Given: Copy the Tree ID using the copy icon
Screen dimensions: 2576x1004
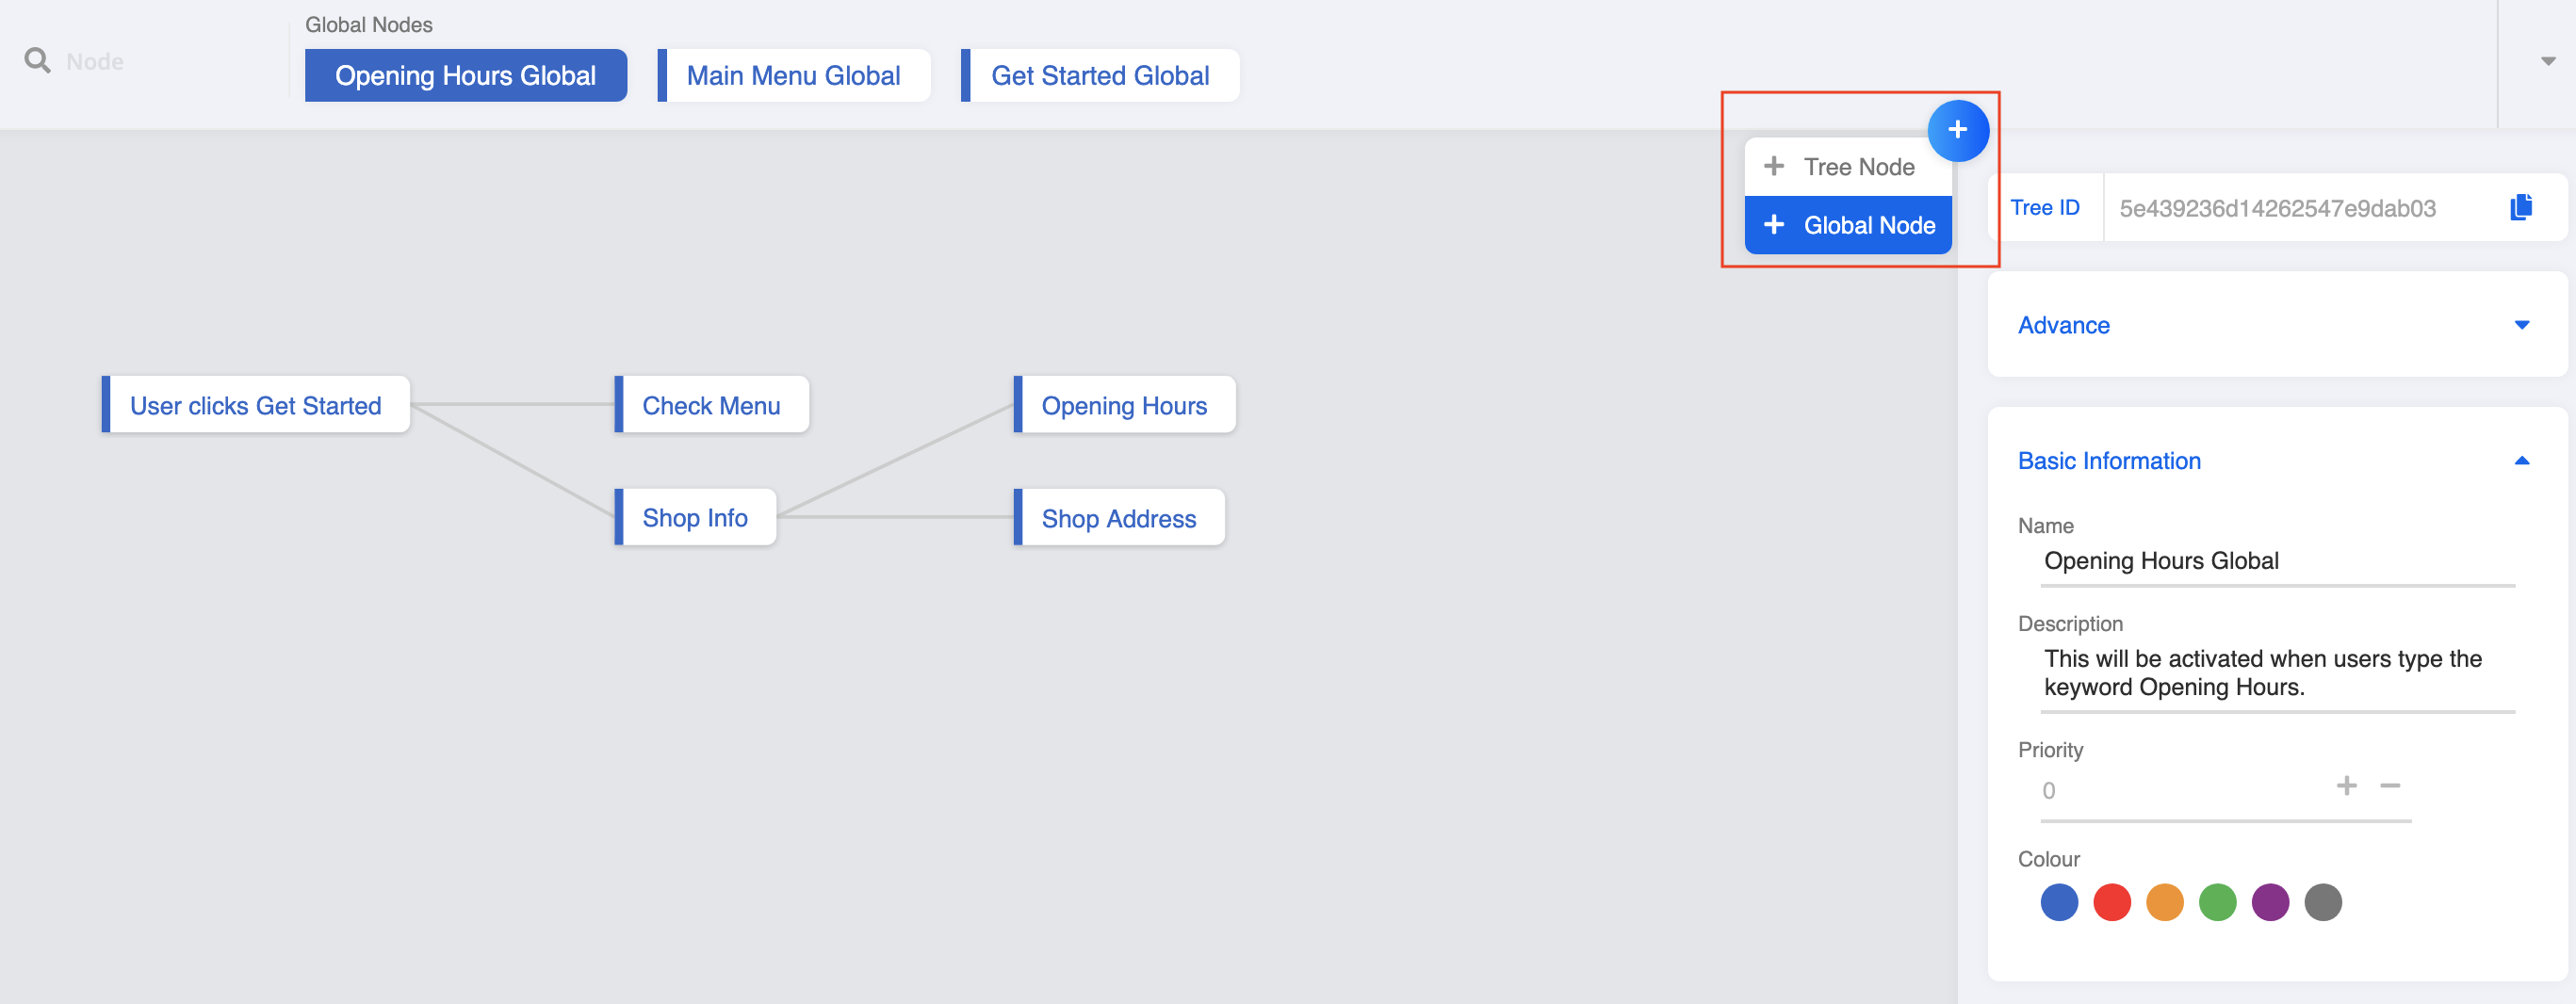Looking at the screenshot, I should click(x=2523, y=207).
